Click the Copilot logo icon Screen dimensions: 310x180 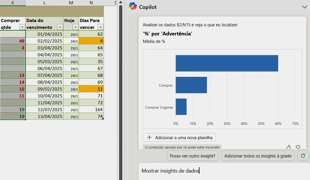click(x=133, y=6)
